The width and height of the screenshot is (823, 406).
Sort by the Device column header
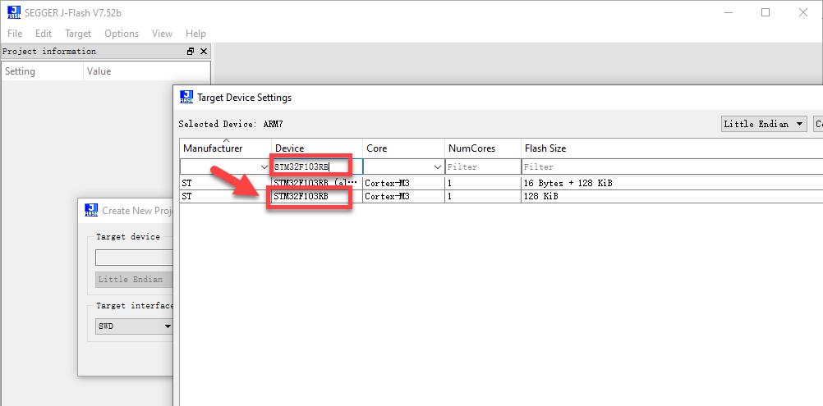coord(317,148)
